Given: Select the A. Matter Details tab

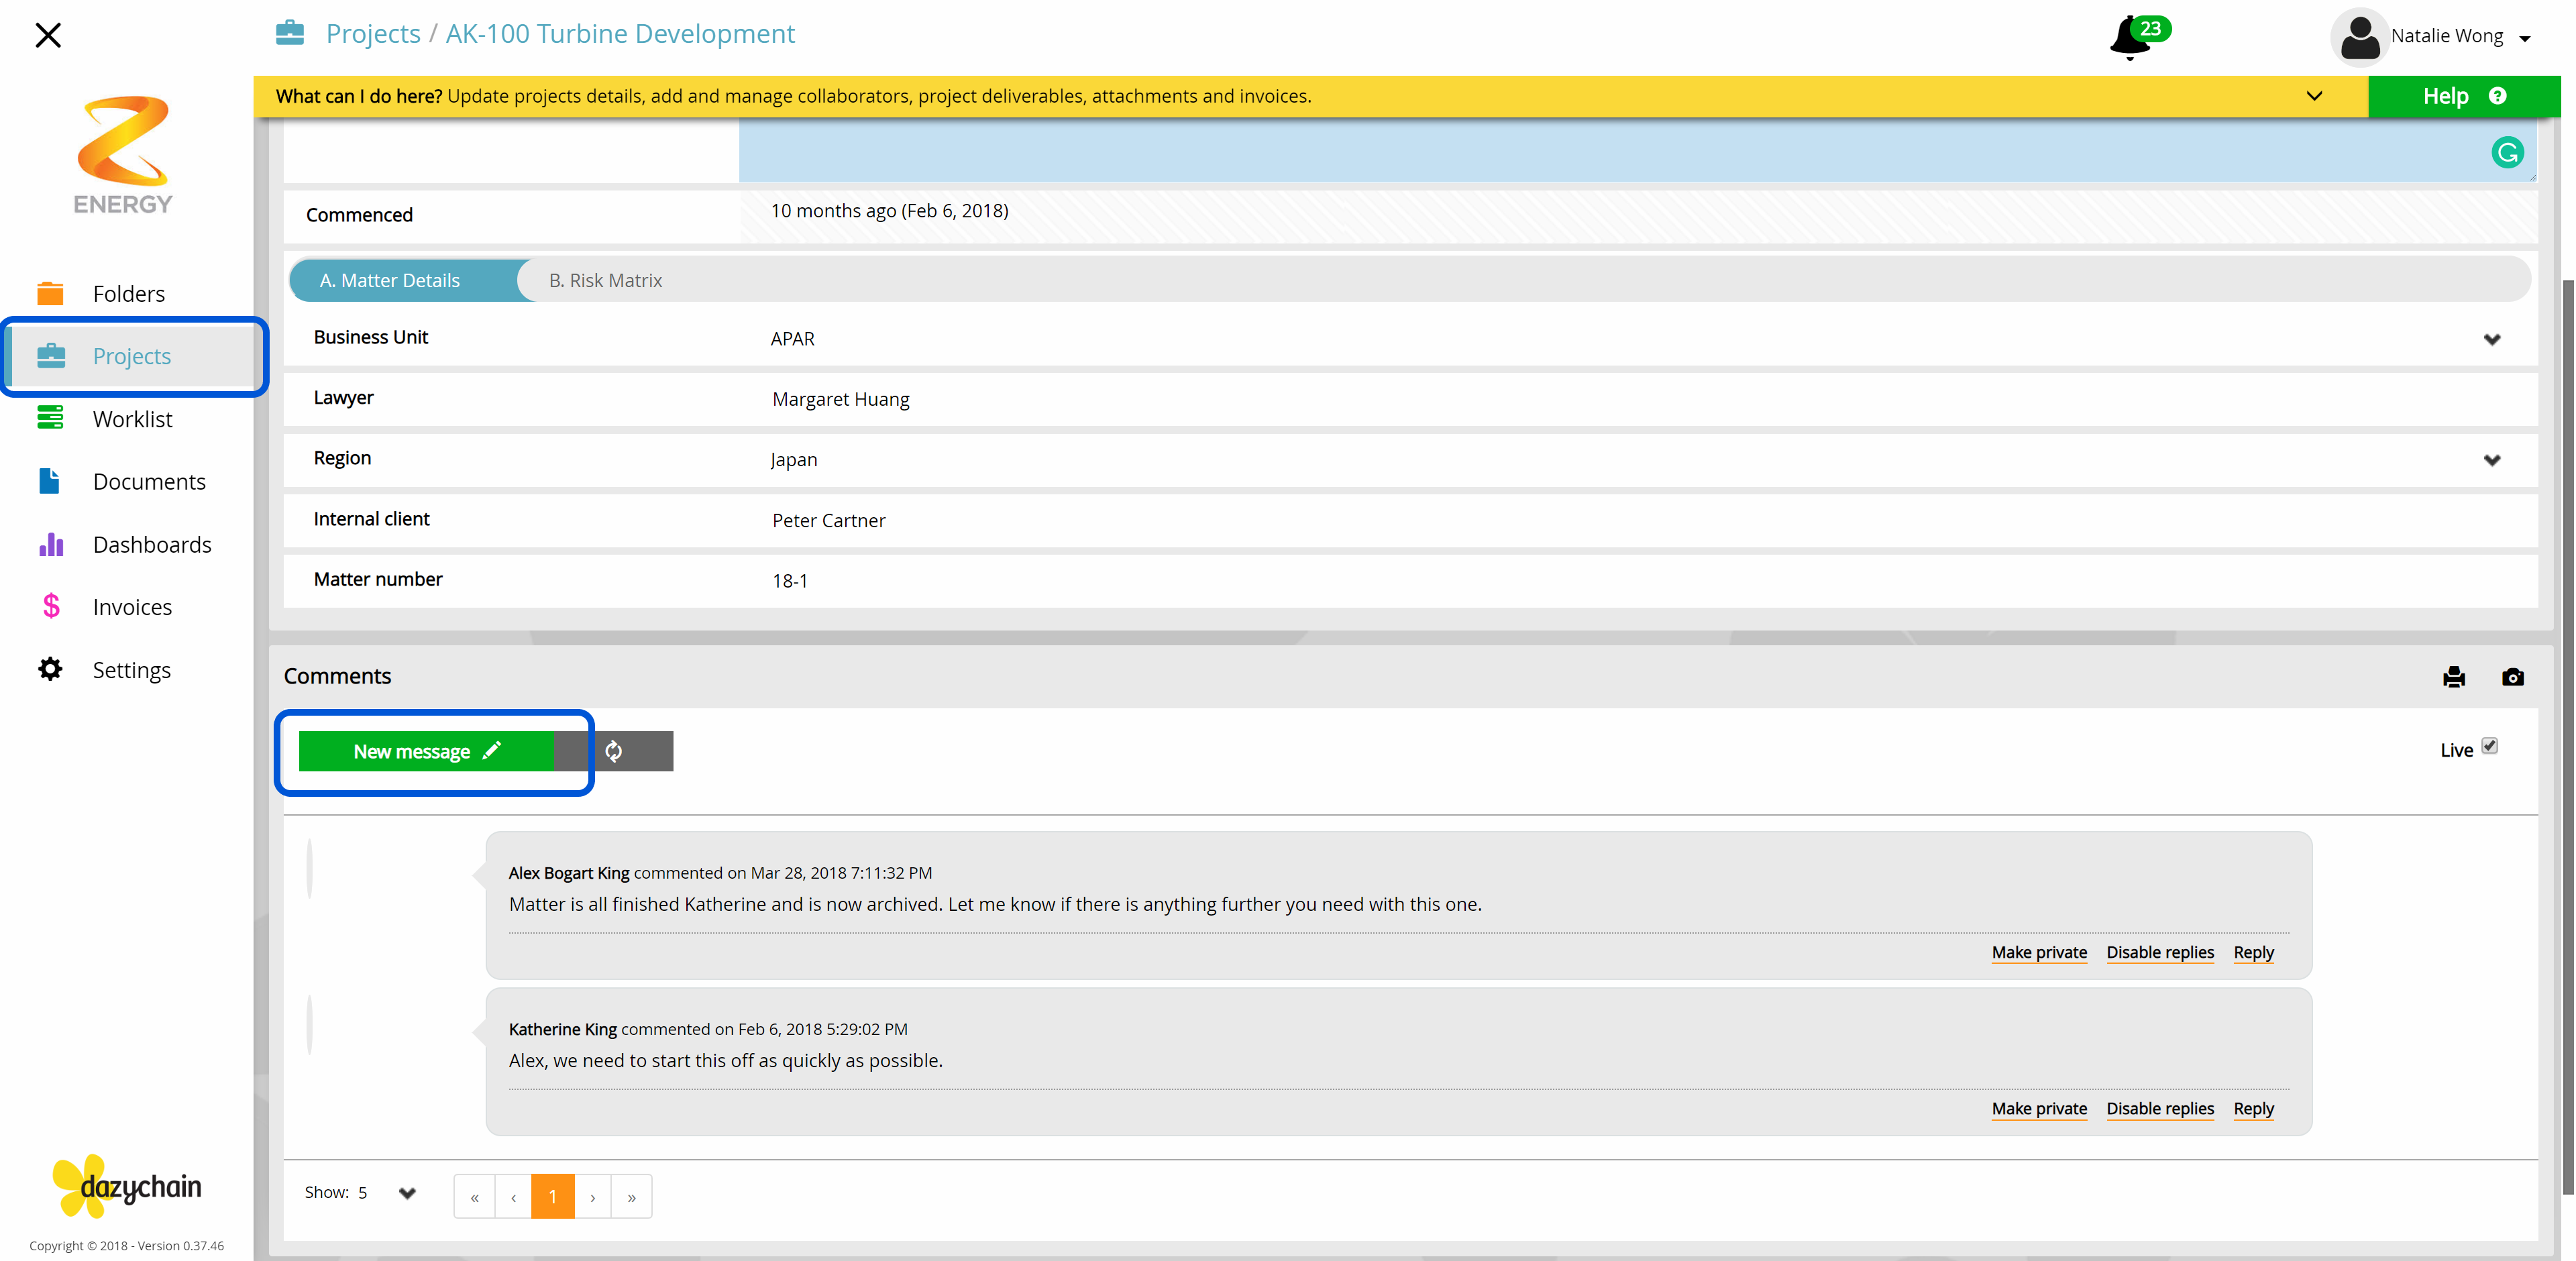Looking at the screenshot, I should coord(390,281).
